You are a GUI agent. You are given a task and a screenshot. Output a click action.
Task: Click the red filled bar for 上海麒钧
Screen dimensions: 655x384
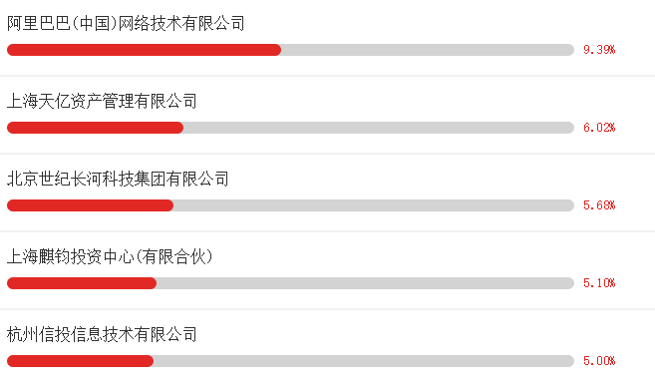click(82, 283)
